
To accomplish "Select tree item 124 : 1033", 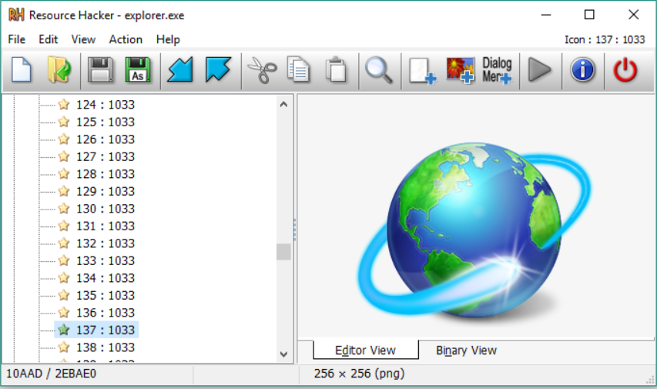I will pos(106,105).
